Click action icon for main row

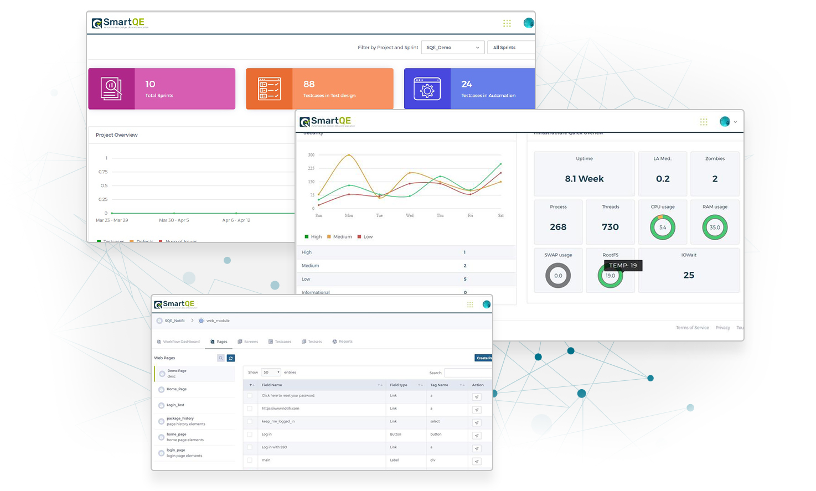[477, 461]
